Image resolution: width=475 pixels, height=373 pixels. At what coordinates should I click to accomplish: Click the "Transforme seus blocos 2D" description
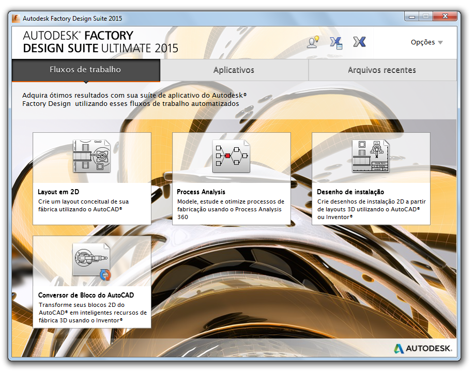coord(93,313)
